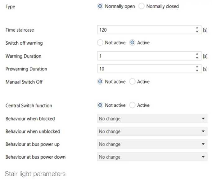Screen dimensions: 212x180
Task: Decrease Time staircase with down arrow
Action: (x=197, y=32)
